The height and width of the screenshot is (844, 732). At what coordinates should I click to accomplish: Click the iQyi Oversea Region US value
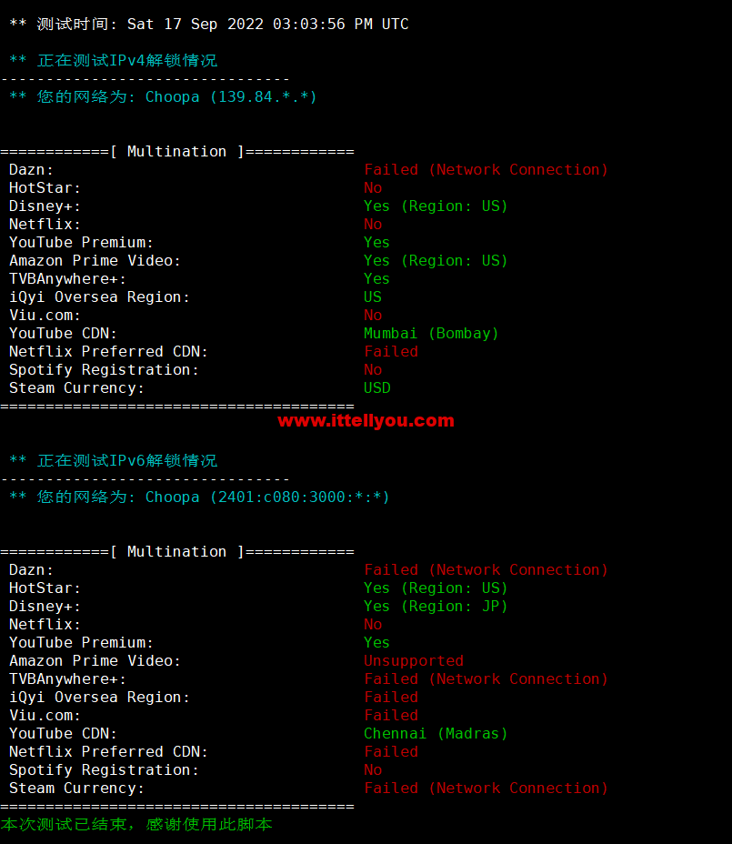(x=373, y=297)
